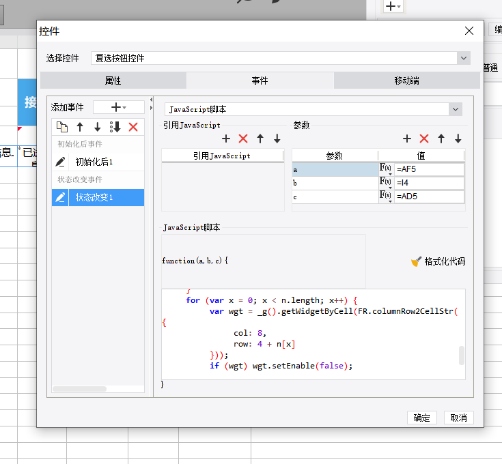Image resolution: width=502 pixels, height=464 pixels.
Task: Move parameter down arrow
Action: [x=458, y=139]
